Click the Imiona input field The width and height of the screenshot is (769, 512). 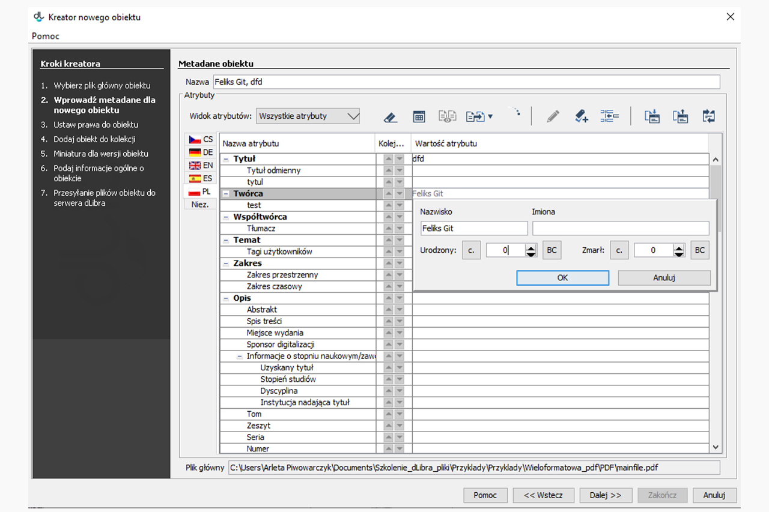point(620,228)
